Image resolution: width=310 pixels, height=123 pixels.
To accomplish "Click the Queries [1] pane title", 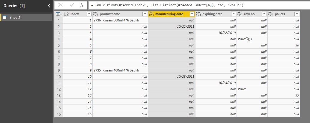I will pyautogui.click(x=14, y=6).
